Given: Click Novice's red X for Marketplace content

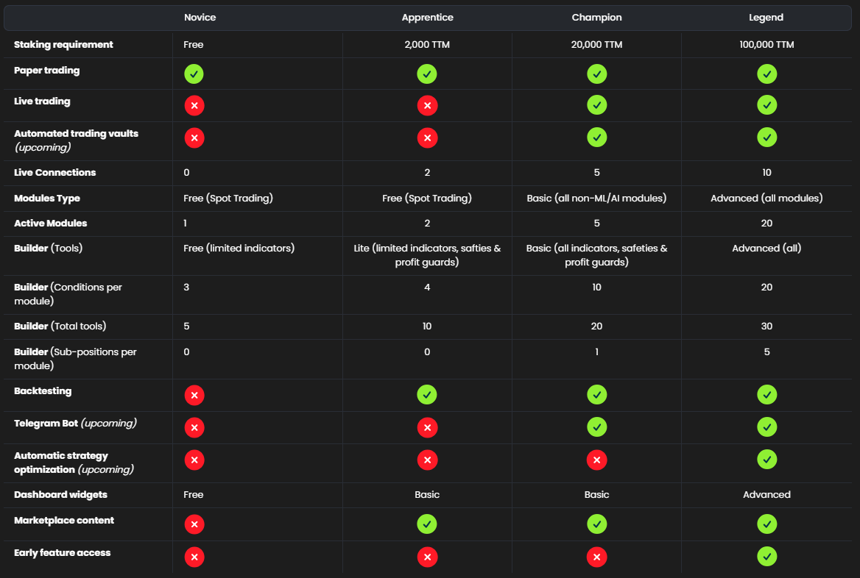Looking at the screenshot, I should click(194, 524).
